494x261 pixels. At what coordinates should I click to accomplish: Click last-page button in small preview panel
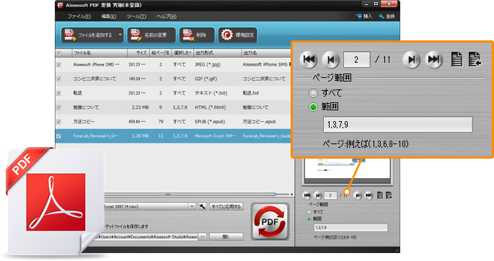point(369,195)
